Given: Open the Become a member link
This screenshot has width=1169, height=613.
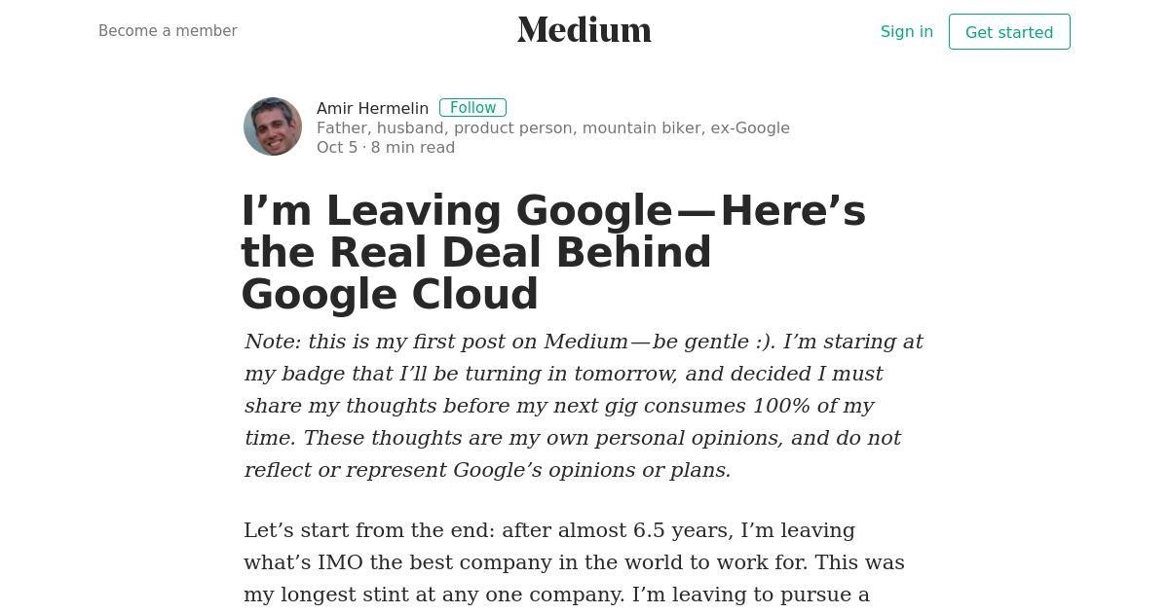Looking at the screenshot, I should coord(168,31).
